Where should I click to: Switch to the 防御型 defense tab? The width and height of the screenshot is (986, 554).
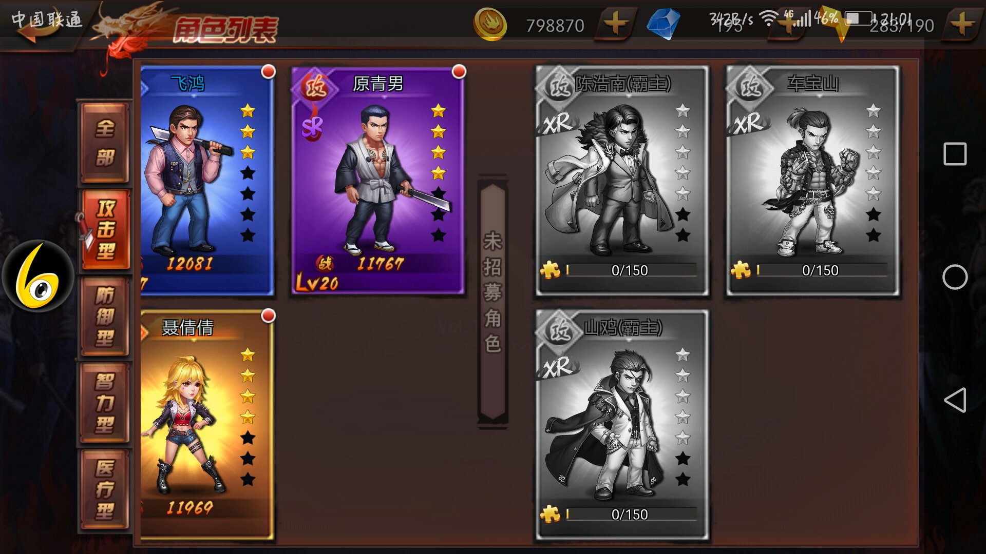click(105, 316)
